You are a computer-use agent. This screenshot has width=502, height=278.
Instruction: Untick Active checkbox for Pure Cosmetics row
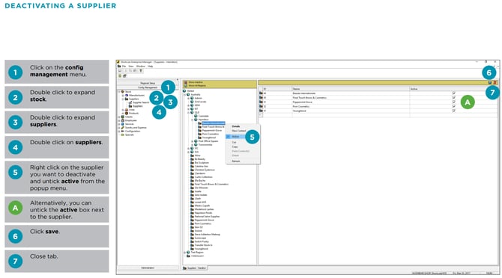point(453,106)
